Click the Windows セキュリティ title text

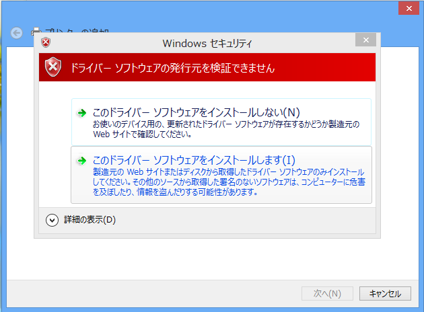[207, 44]
